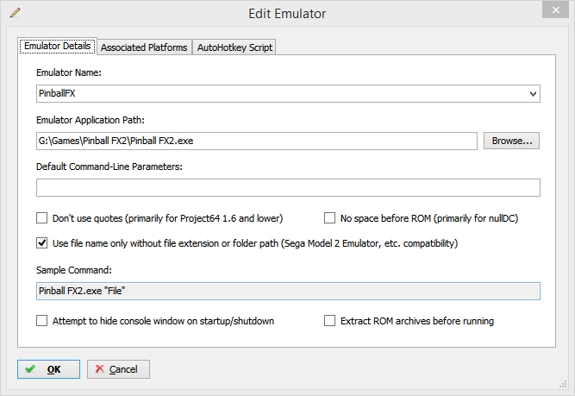
Task: Click the resize grip at dialog corner
Action: pos(563,384)
